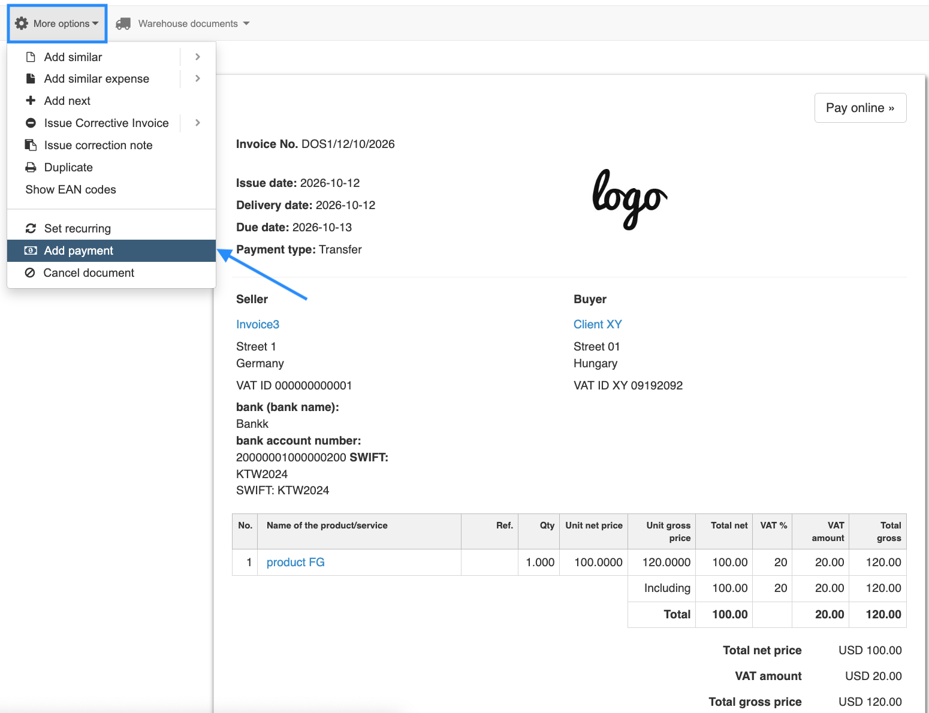Click the VAT ID XY 09192092 text
This screenshot has height=713, width=929.
pyautogui.click(x=628, y=385)
